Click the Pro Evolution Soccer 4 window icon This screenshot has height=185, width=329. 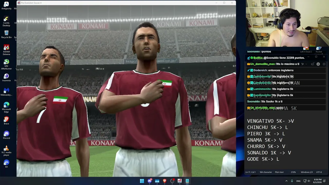click(x=19, y=3)
